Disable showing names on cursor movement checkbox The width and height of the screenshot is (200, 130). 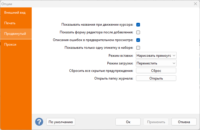click(x=138, y=25)
